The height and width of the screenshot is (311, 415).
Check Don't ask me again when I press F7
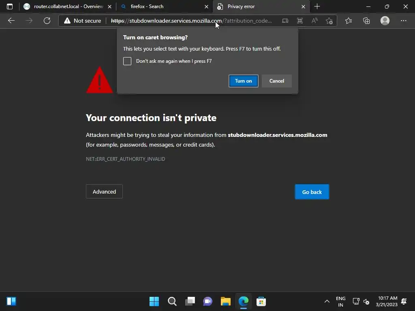127,61
